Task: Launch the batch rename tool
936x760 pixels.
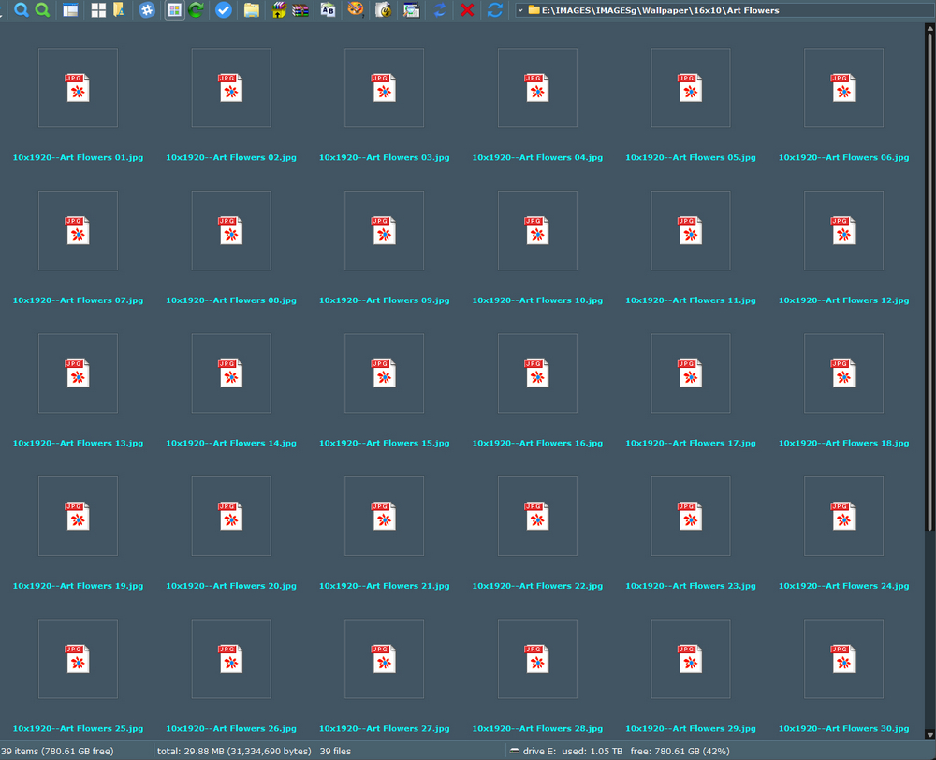Action: pyautogui.click(x=328, y=10)
